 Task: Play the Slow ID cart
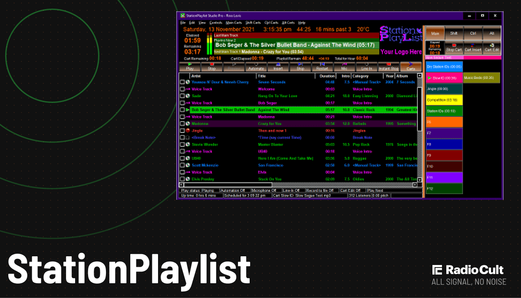[x=444, y=78]
